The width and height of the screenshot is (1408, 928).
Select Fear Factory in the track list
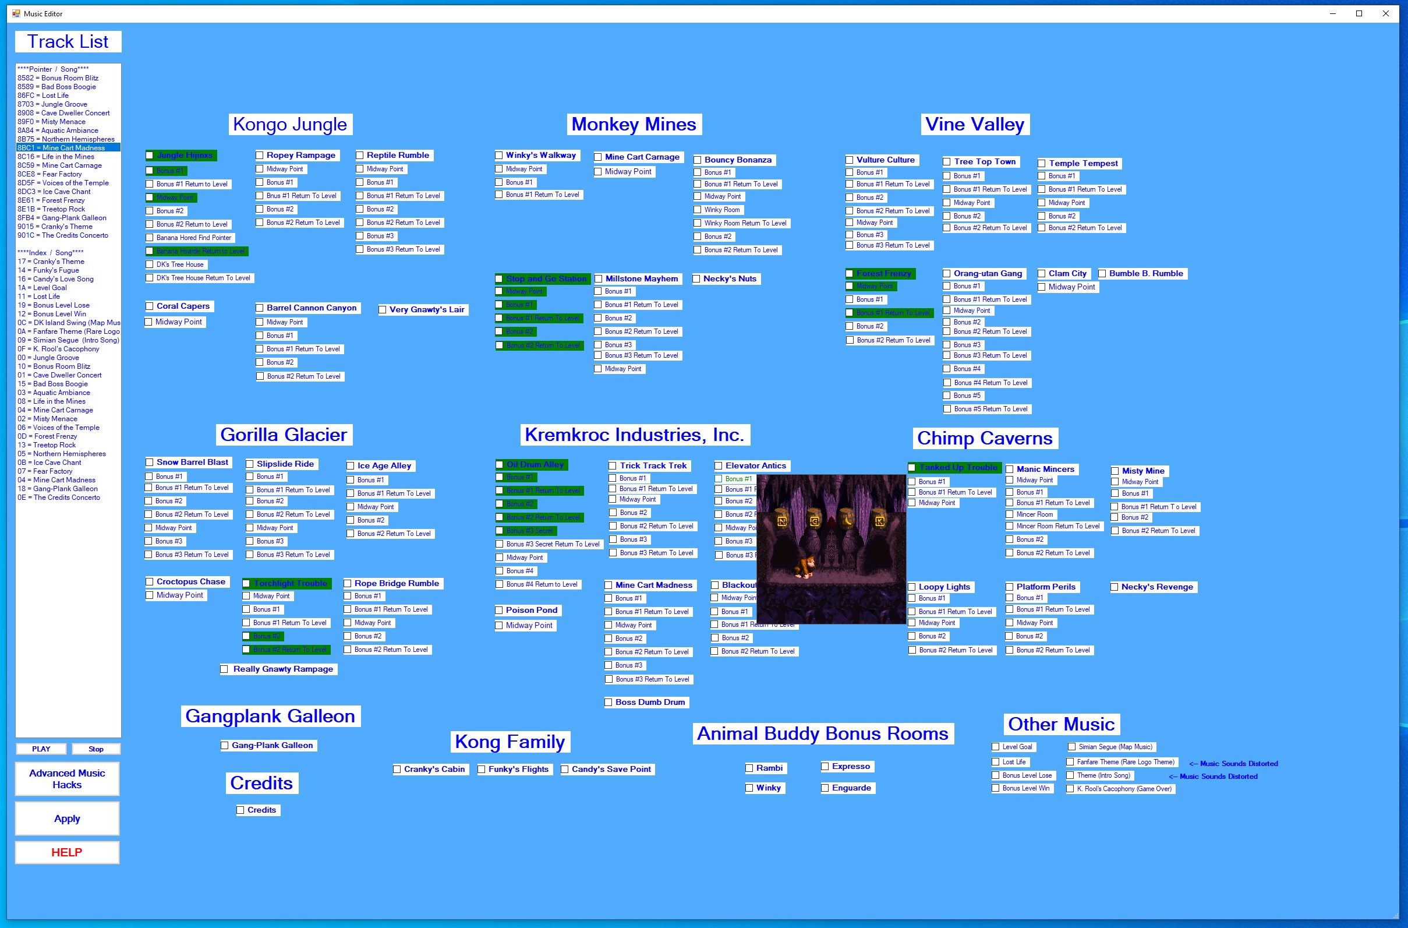click(x=49, y=174)
